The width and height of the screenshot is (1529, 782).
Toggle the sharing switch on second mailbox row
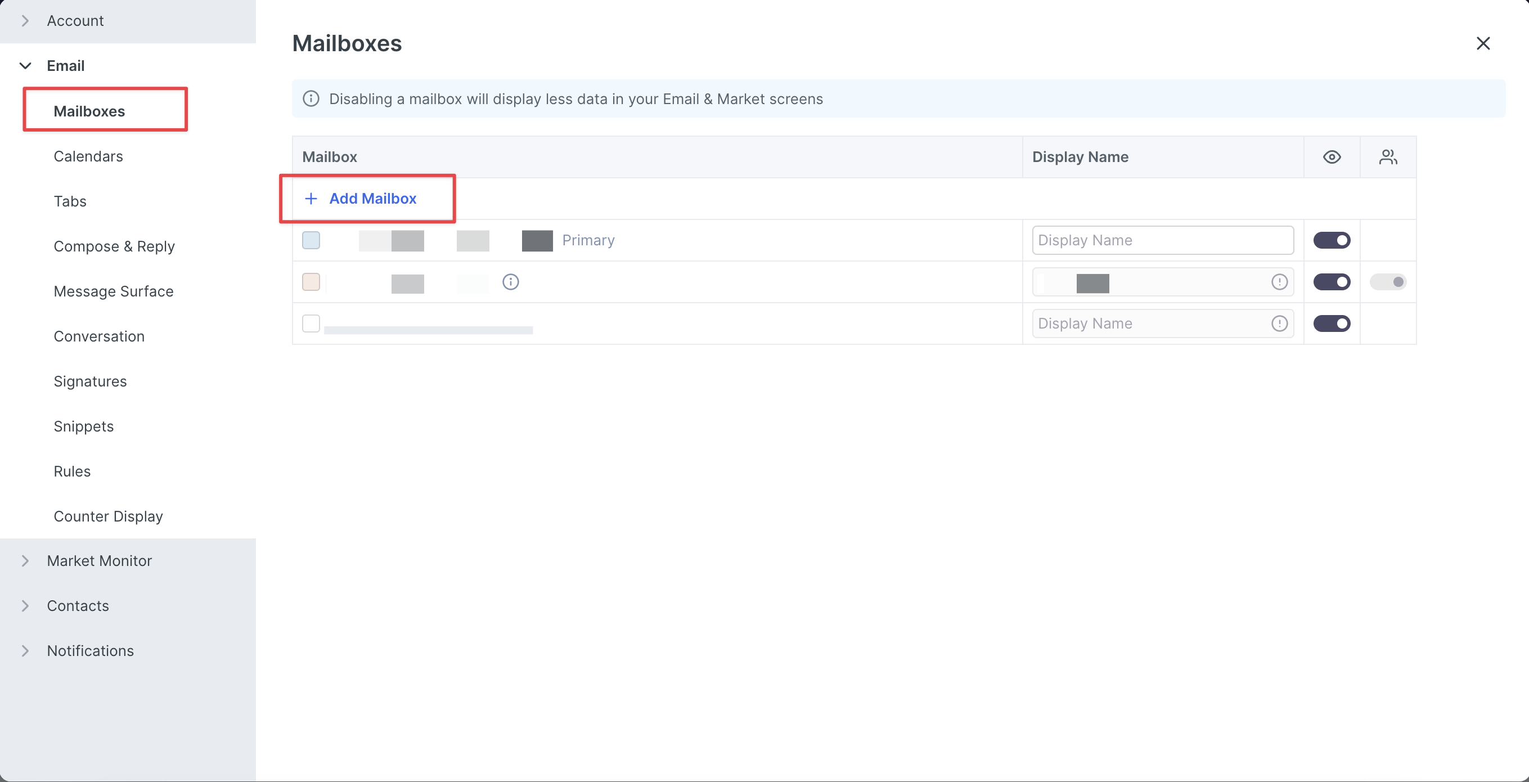click(1388, 281)
